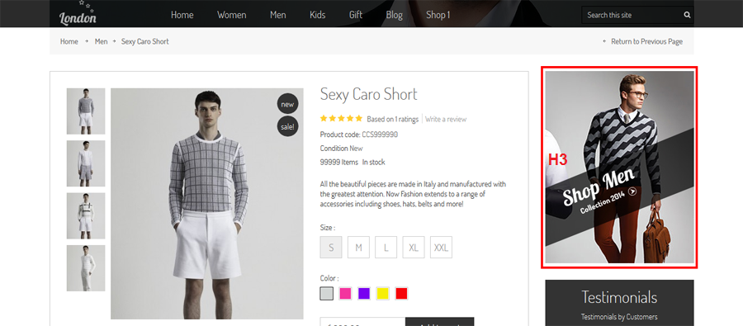Pick the yellow color swatch
The height and width of the screenshot is (326, 743).
383,294
